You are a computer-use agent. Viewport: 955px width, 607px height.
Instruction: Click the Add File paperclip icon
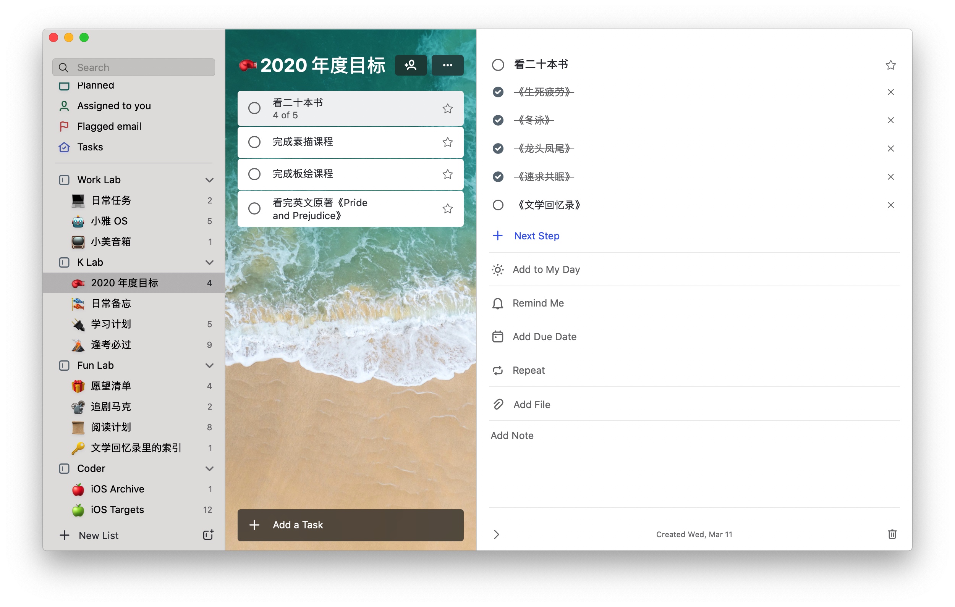pos(498,404)
